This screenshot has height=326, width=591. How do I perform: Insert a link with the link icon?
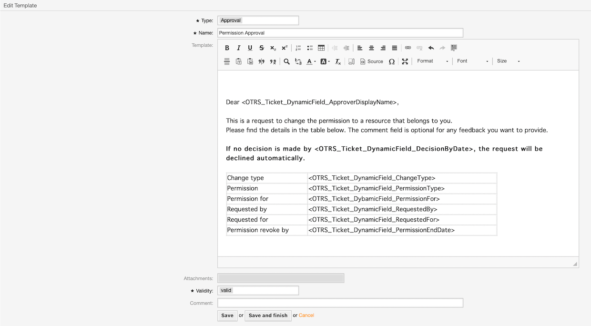pos(408,48)
